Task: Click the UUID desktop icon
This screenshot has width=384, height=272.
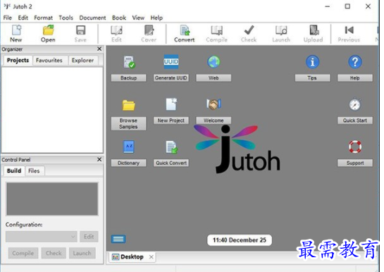Action: pos(171,61)
